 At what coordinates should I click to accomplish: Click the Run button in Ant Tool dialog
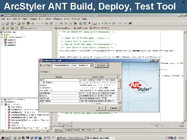pyautogui.click(x=101, y=108)
